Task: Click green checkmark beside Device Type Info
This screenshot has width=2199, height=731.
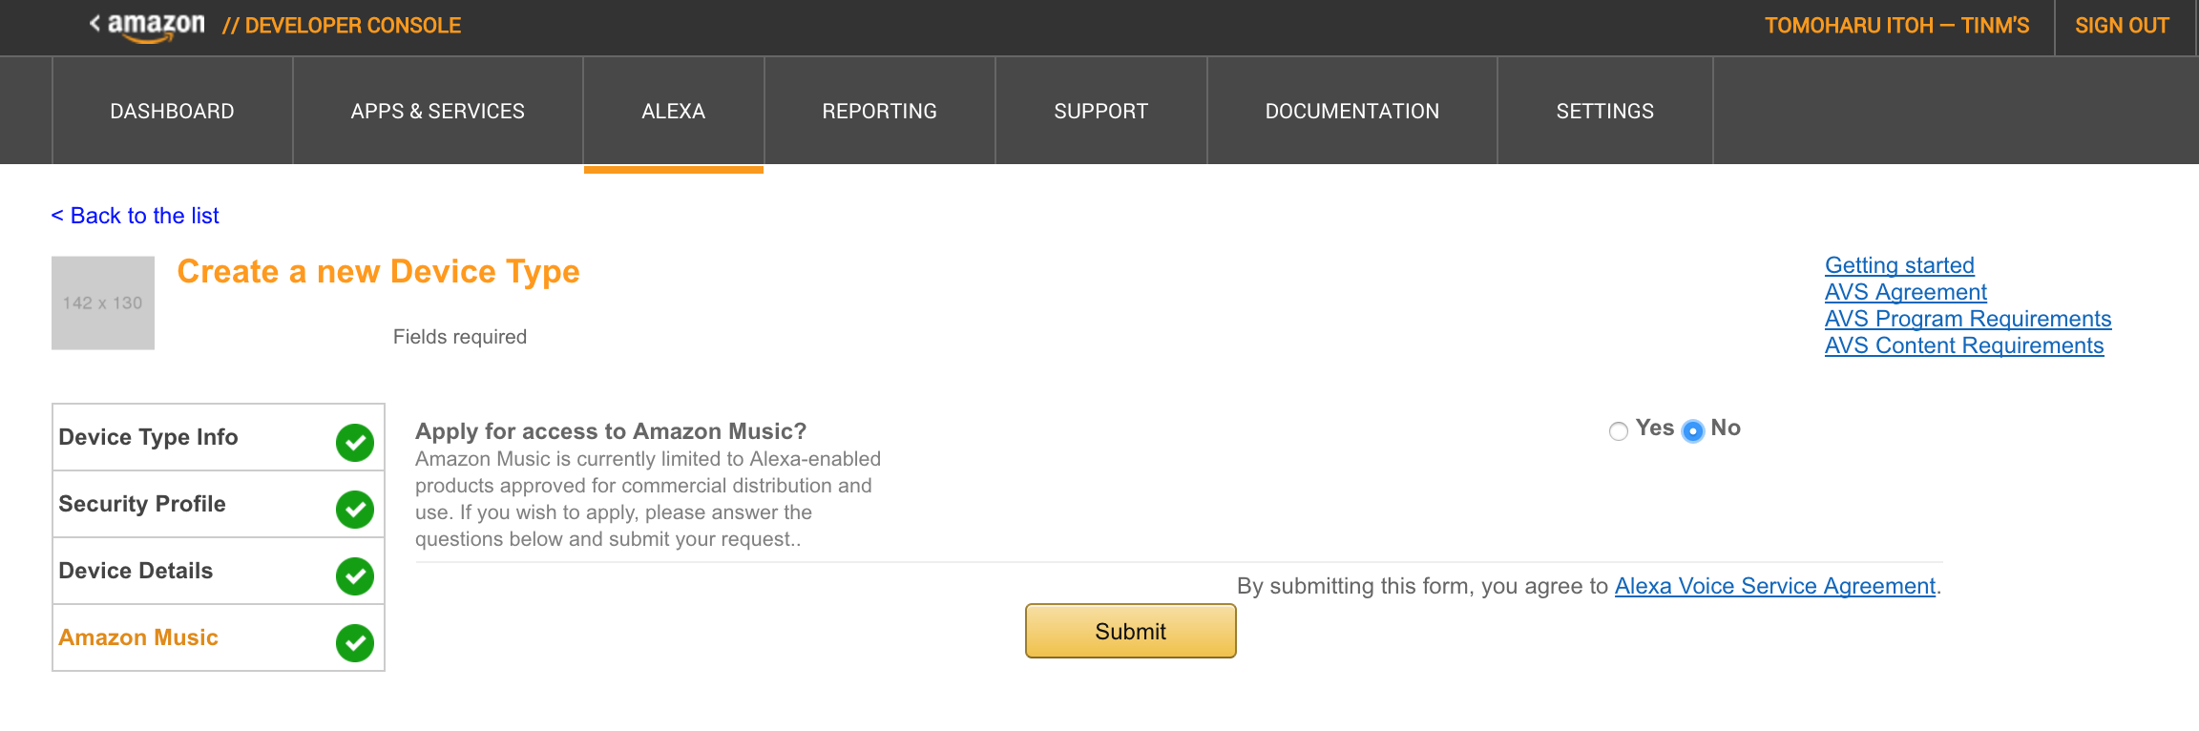Action: pyautogui.click(x=355, y=443)
